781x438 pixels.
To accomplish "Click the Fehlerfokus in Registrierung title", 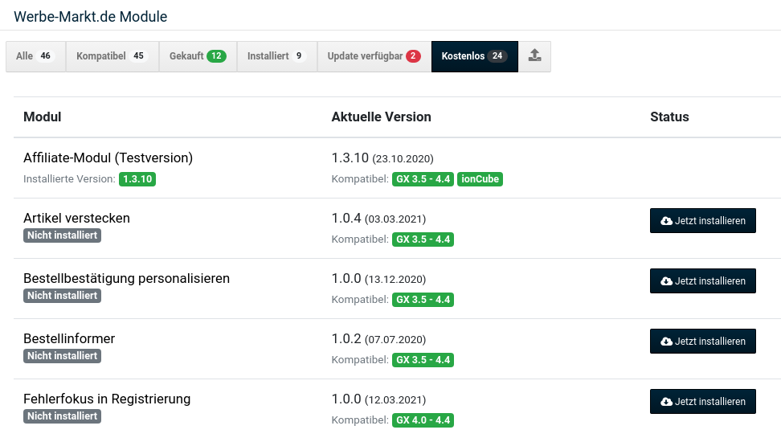I will point(107,399).
